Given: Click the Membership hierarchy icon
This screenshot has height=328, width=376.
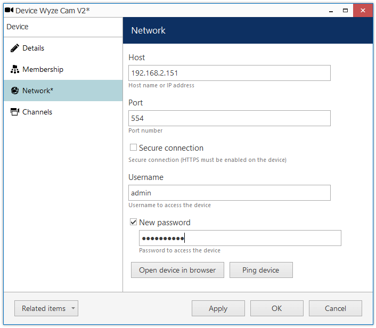Looking at the screenshot, I should point(14,69).
